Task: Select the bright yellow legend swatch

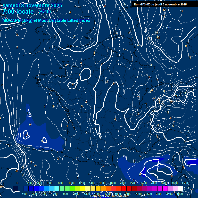Action: coord(82,188)
